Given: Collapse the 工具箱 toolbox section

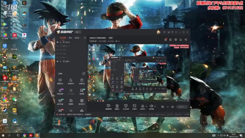Looking at the screenshot, I should pos(84,74).
